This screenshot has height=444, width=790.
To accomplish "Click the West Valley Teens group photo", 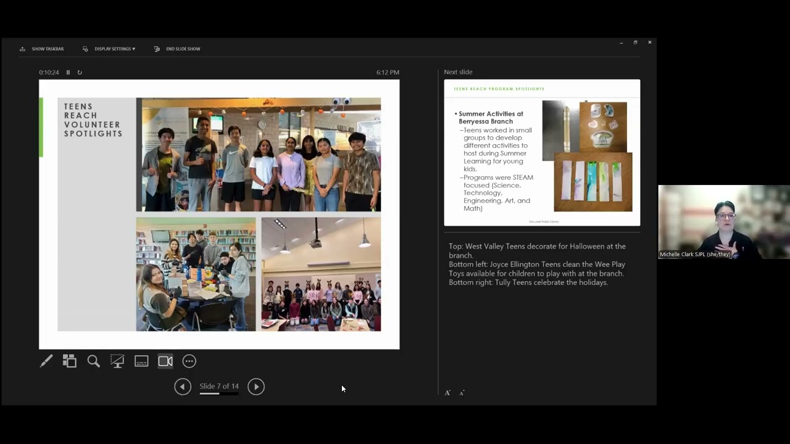I will click(259, 155).
